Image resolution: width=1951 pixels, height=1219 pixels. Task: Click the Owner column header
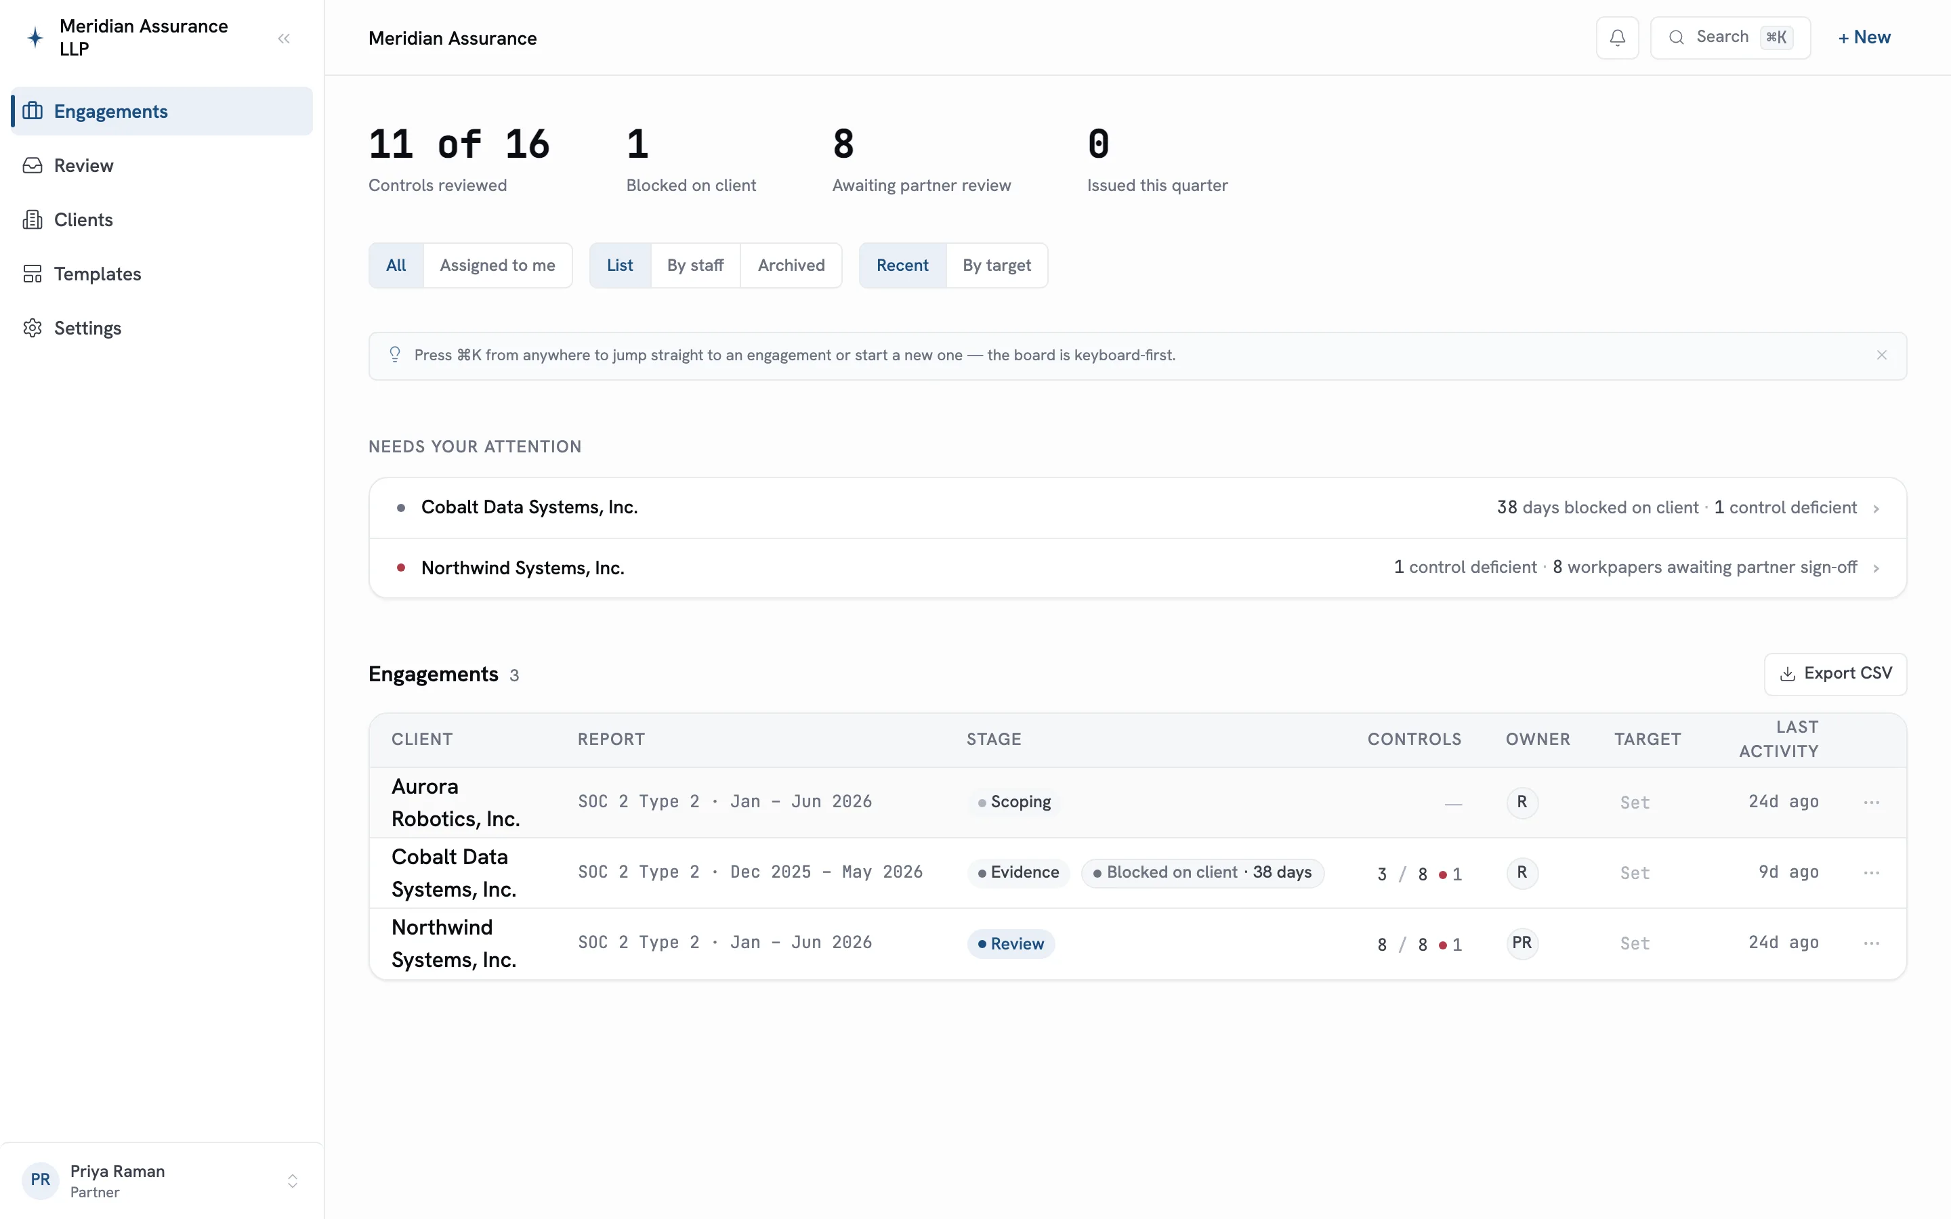(x=1537, y=740)
